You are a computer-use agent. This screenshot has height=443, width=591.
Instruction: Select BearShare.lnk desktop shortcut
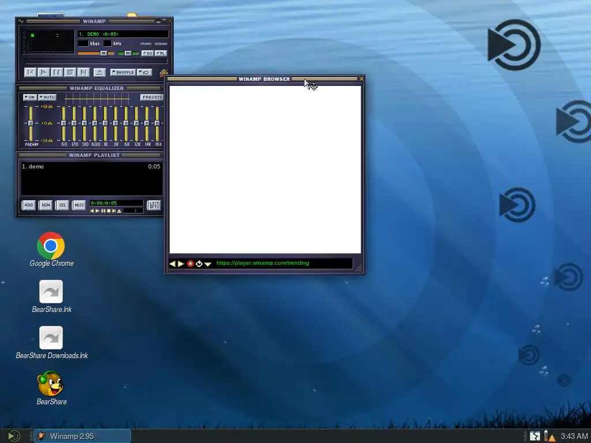51,297
